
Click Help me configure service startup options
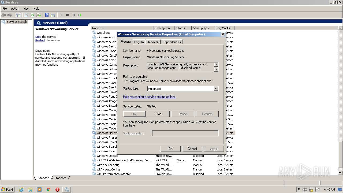(x=150, y=97)
